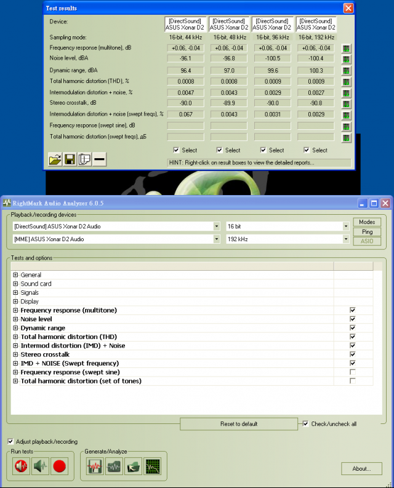The height and width of the screenshot is (488, 394).
Task: Generate WAV test signal icon
Action: click(95, 466)
